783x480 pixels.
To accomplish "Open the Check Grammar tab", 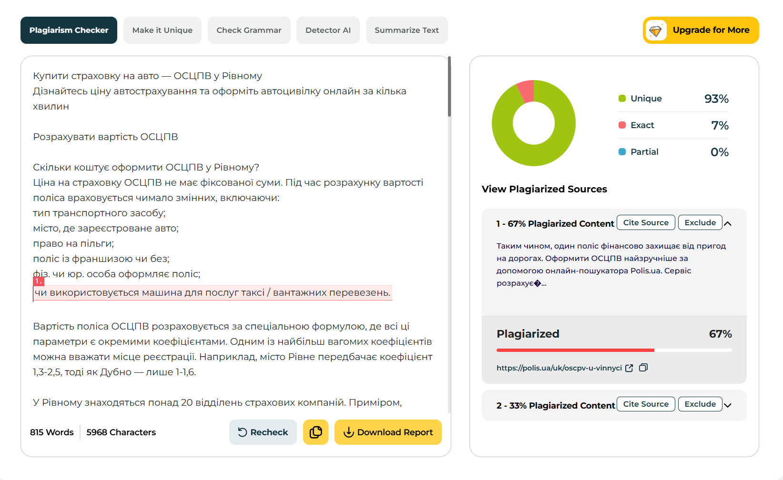I will point(249,30).
